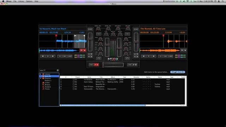The image size is (226, 127).
Task: Click deck 1 Sync button
Action: [x=90, y=29]
